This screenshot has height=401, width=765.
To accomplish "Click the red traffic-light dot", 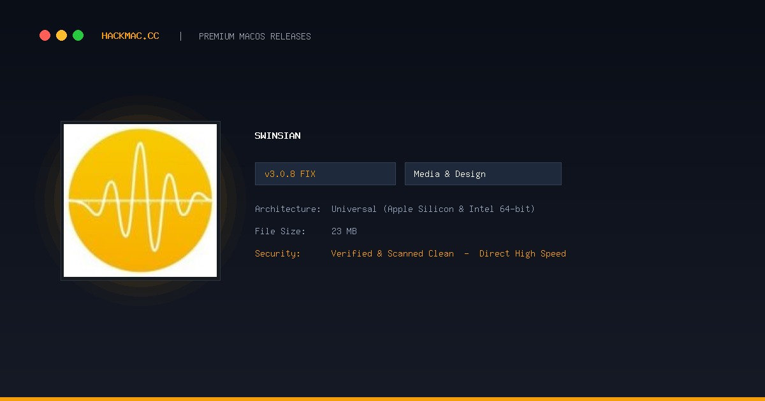I will point(45,36).
